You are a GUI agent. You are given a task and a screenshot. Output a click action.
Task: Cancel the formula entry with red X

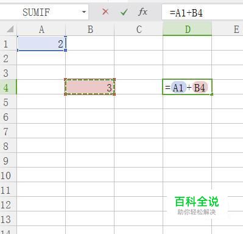pyautogui.click(x=105, y=12)
